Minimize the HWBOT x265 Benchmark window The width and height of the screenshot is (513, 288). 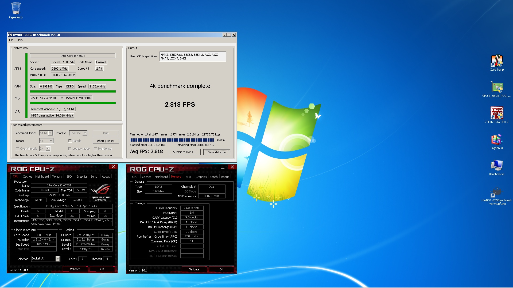pyautogui.click(x=224, y=35)
